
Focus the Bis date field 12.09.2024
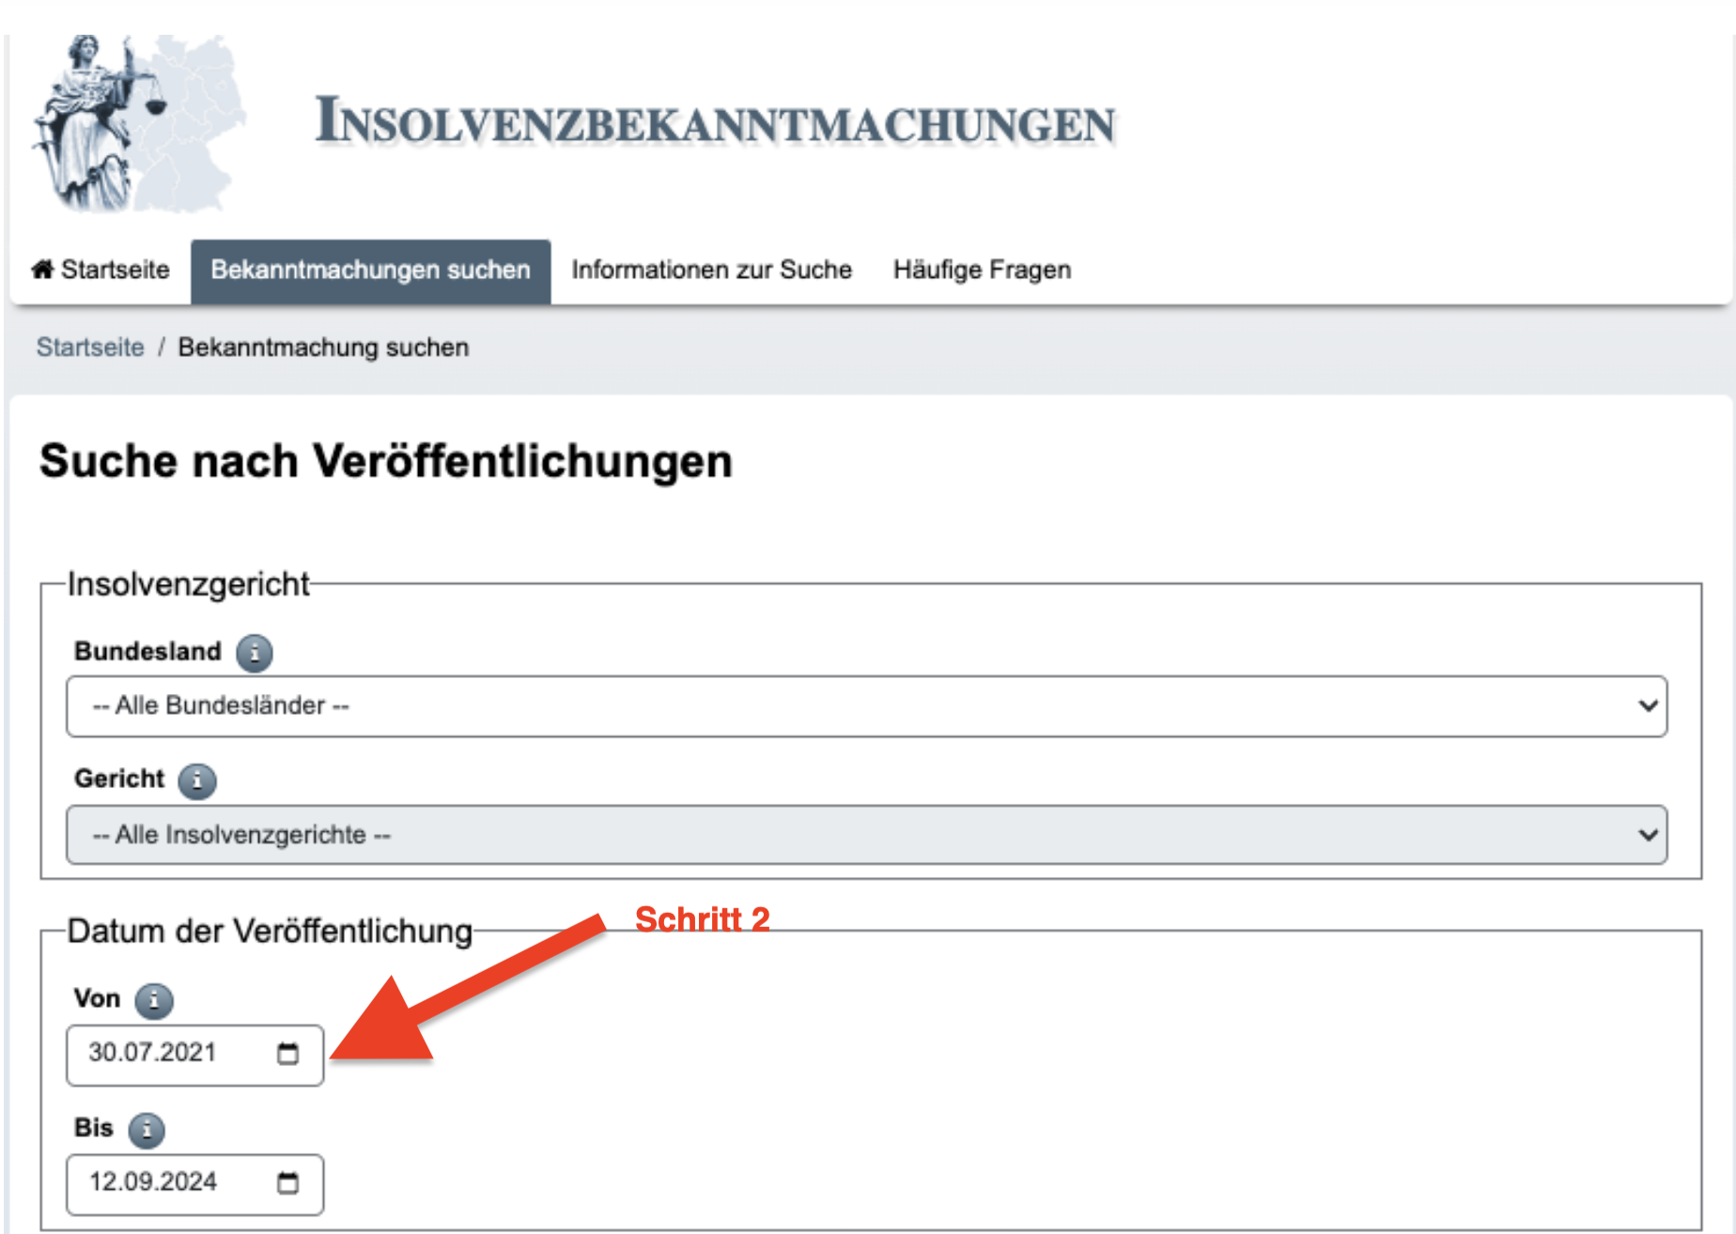tap(194, 1184)
